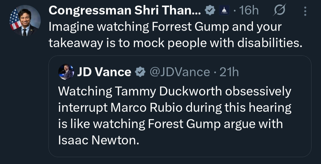Click the Capitol building affiliation badge
Screen dimensions: 321x164
224,11
